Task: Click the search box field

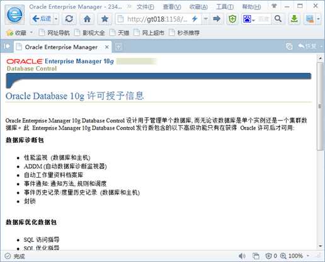Action: [263, 19]
